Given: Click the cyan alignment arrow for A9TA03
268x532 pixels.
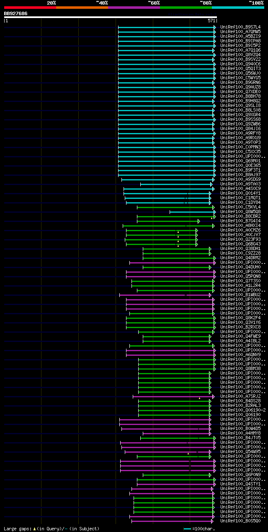Looking at the screenshot, I should 176,184.
